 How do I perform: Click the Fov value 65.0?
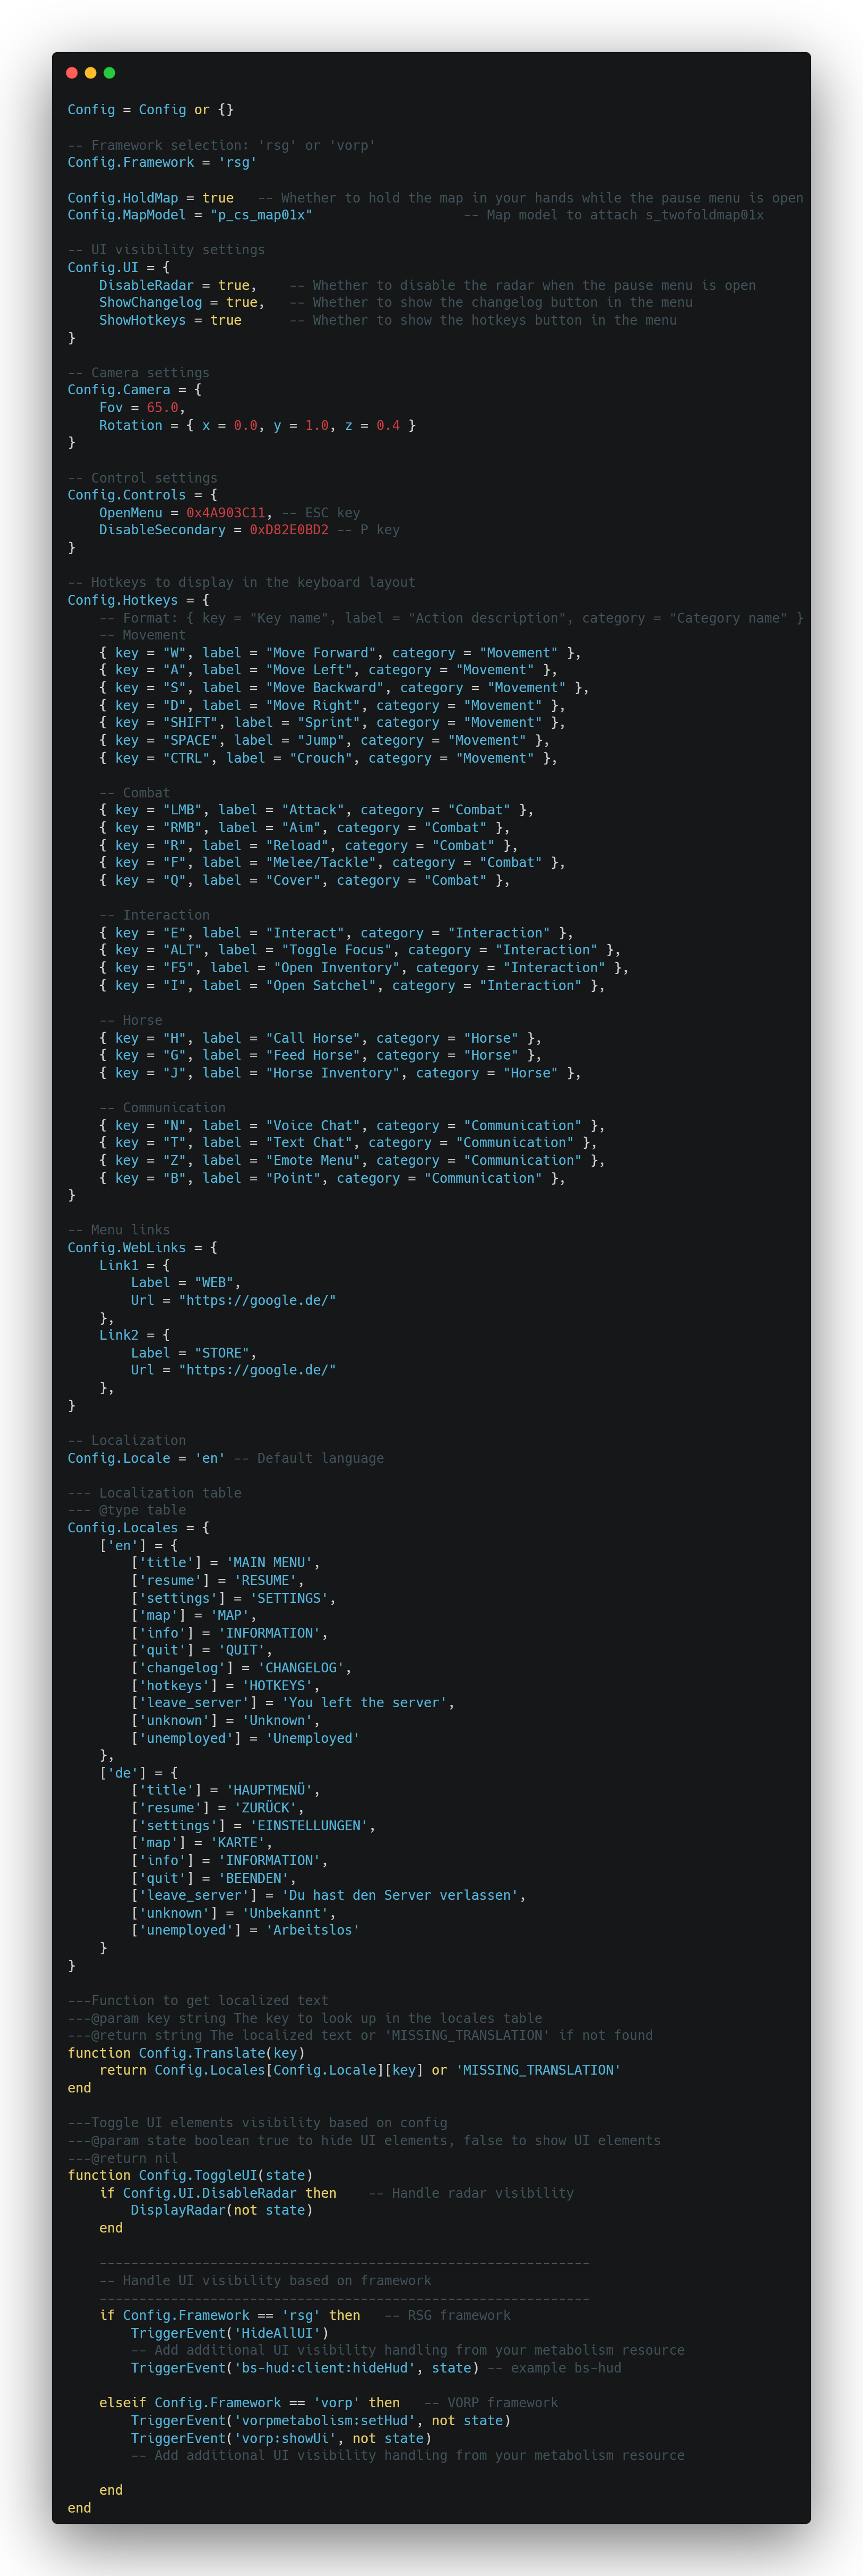click(x=162, y=408)
